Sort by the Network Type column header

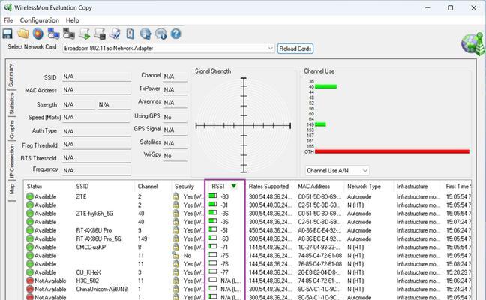click(x=369, y=187)
